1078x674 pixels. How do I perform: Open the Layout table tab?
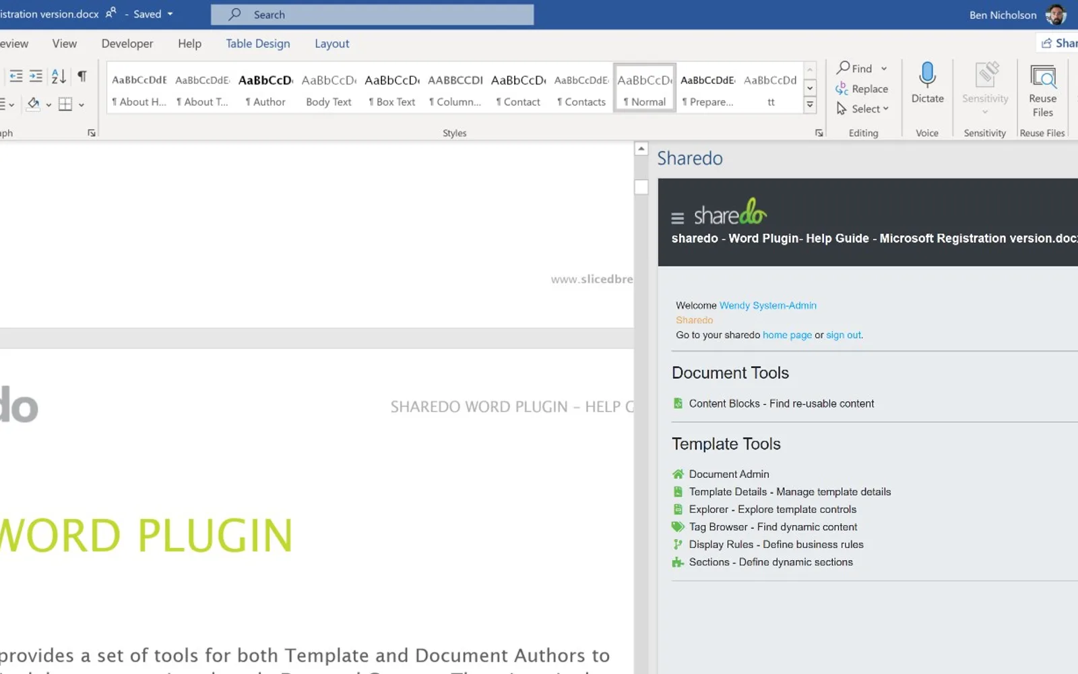[332, 43]
